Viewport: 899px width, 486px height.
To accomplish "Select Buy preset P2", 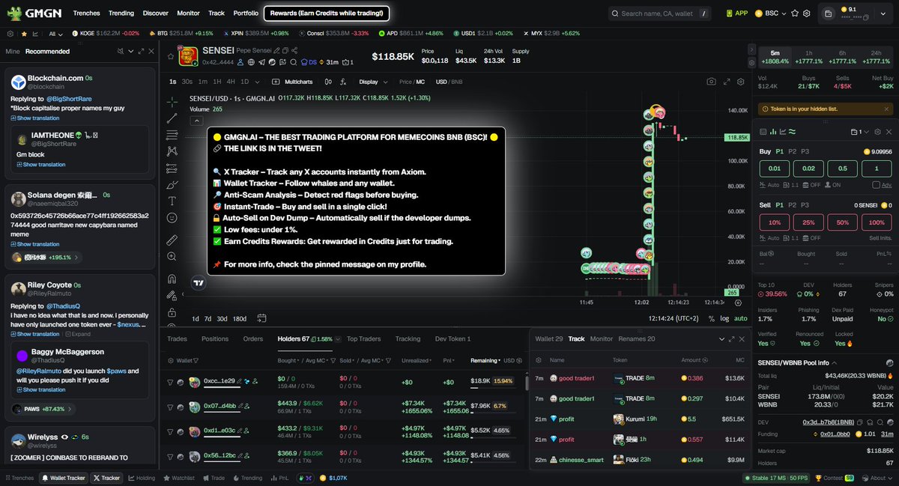I will 792,151.
